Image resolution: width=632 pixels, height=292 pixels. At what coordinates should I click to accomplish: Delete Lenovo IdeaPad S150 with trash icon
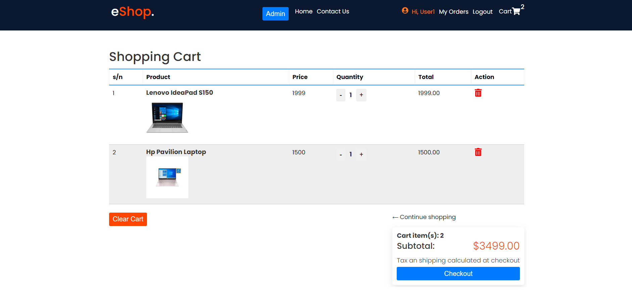(478, 93)
